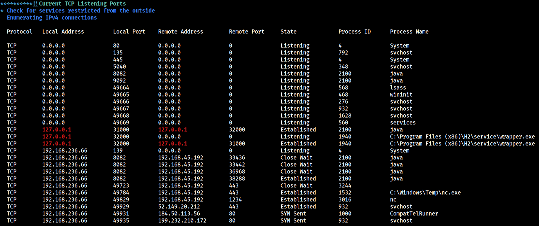Click the 'State' column header

point(288,31)
